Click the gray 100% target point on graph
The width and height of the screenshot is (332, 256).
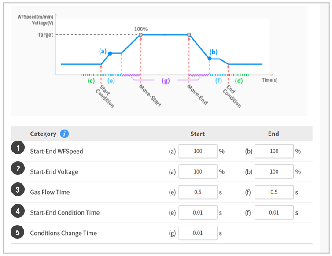pyautogui.click(x=140, y=35)
